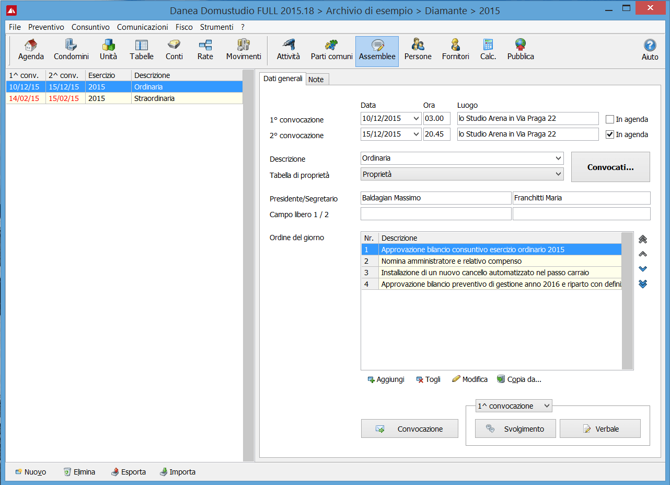
Task: Click Modifica to edit agenda item
Action: click(470, 379)
